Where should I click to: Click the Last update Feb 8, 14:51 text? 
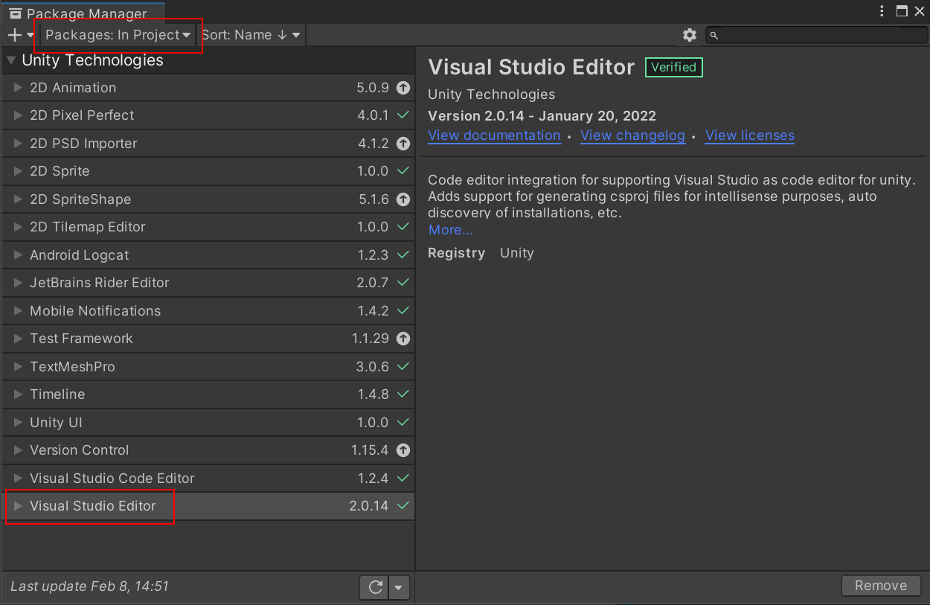point(89,586)
